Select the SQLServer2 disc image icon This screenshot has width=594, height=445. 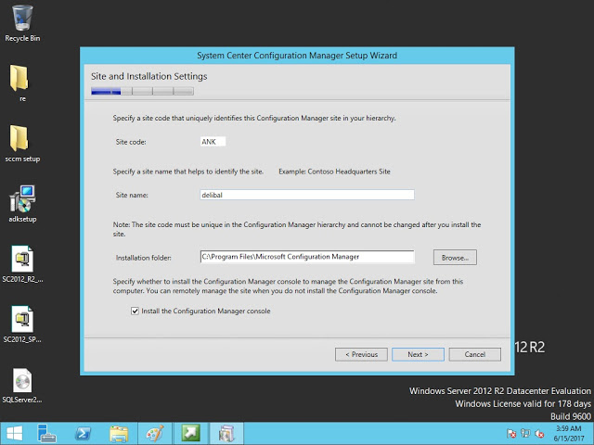(22, 381)
